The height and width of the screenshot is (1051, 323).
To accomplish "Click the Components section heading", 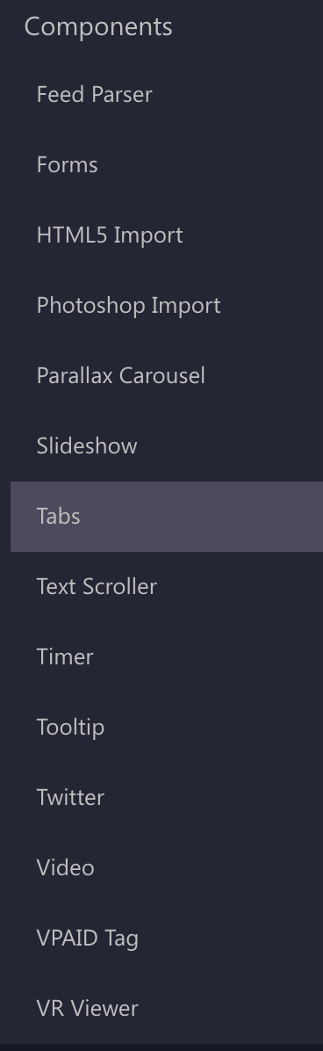I will (x=98, y=27).
